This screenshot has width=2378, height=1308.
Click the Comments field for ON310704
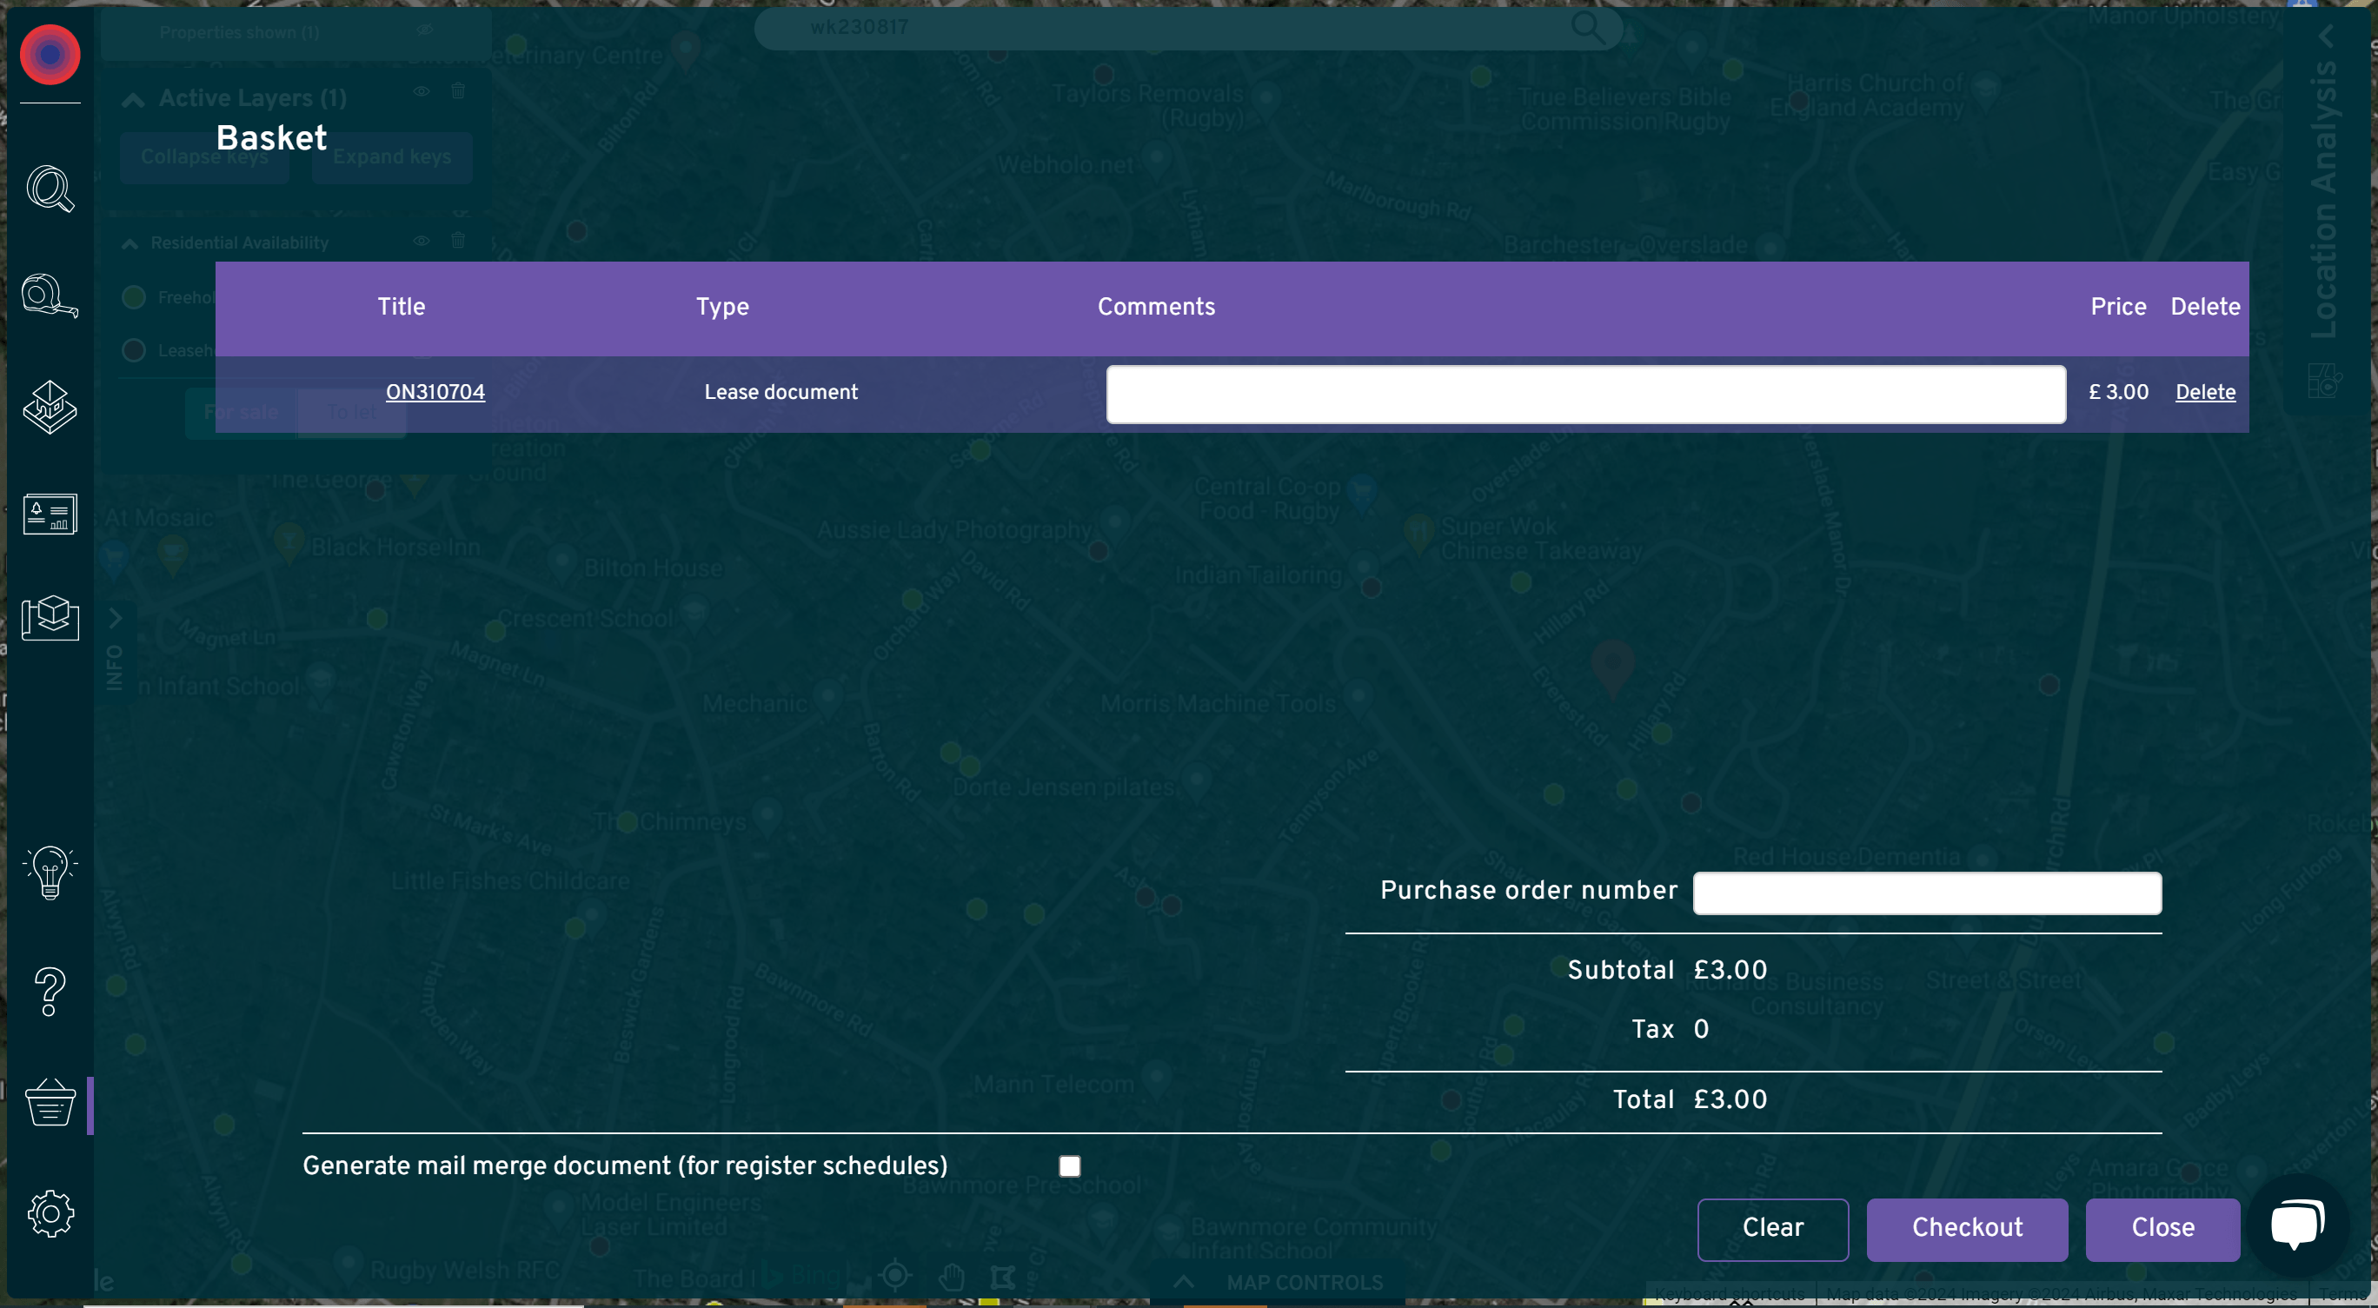click(x=1586, y=395)
